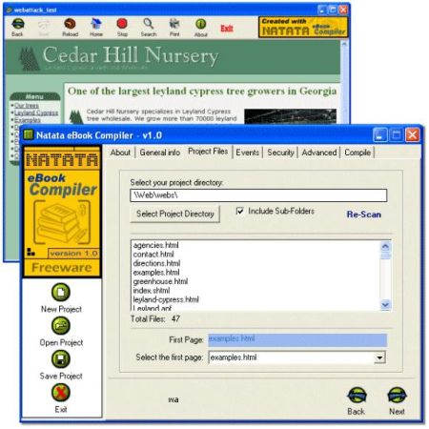Screen dimensions: 429x429
Task: Select agencies.html in the file list
Action: pyautogui.click(x=156, y=245)
